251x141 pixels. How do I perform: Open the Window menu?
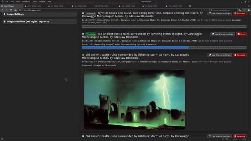click(42, 2)
